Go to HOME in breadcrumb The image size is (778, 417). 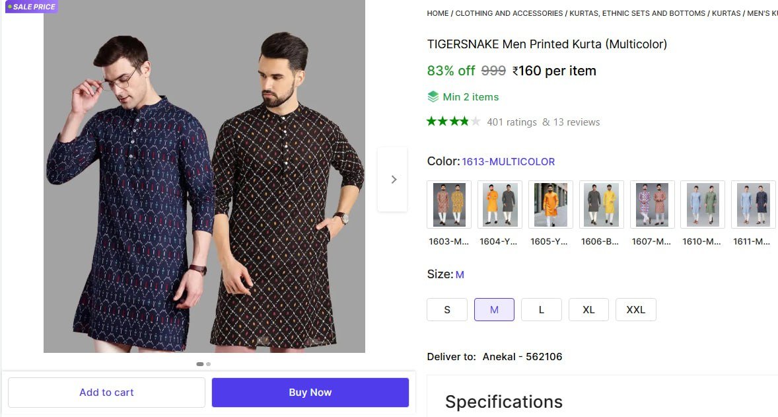tap(438, 13)
